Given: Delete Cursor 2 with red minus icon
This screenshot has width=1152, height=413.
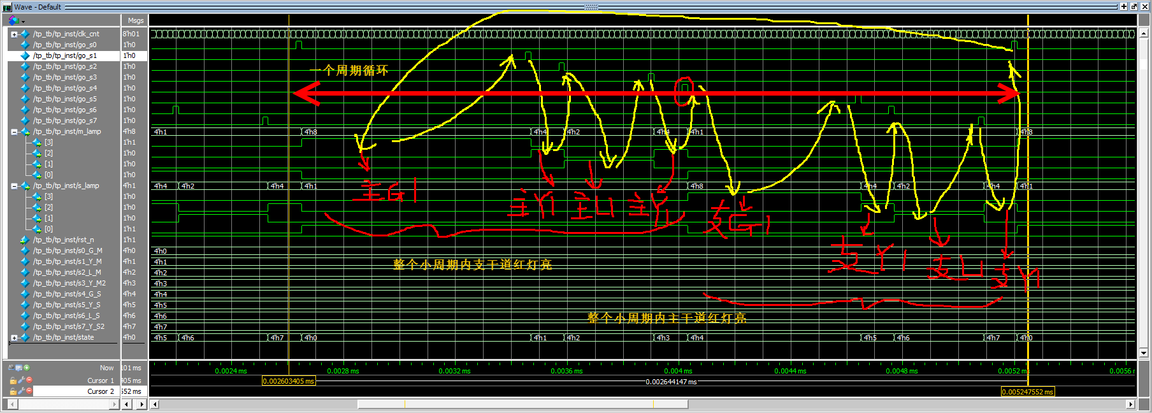Looking at the screenshot, I should coord(29,391).
